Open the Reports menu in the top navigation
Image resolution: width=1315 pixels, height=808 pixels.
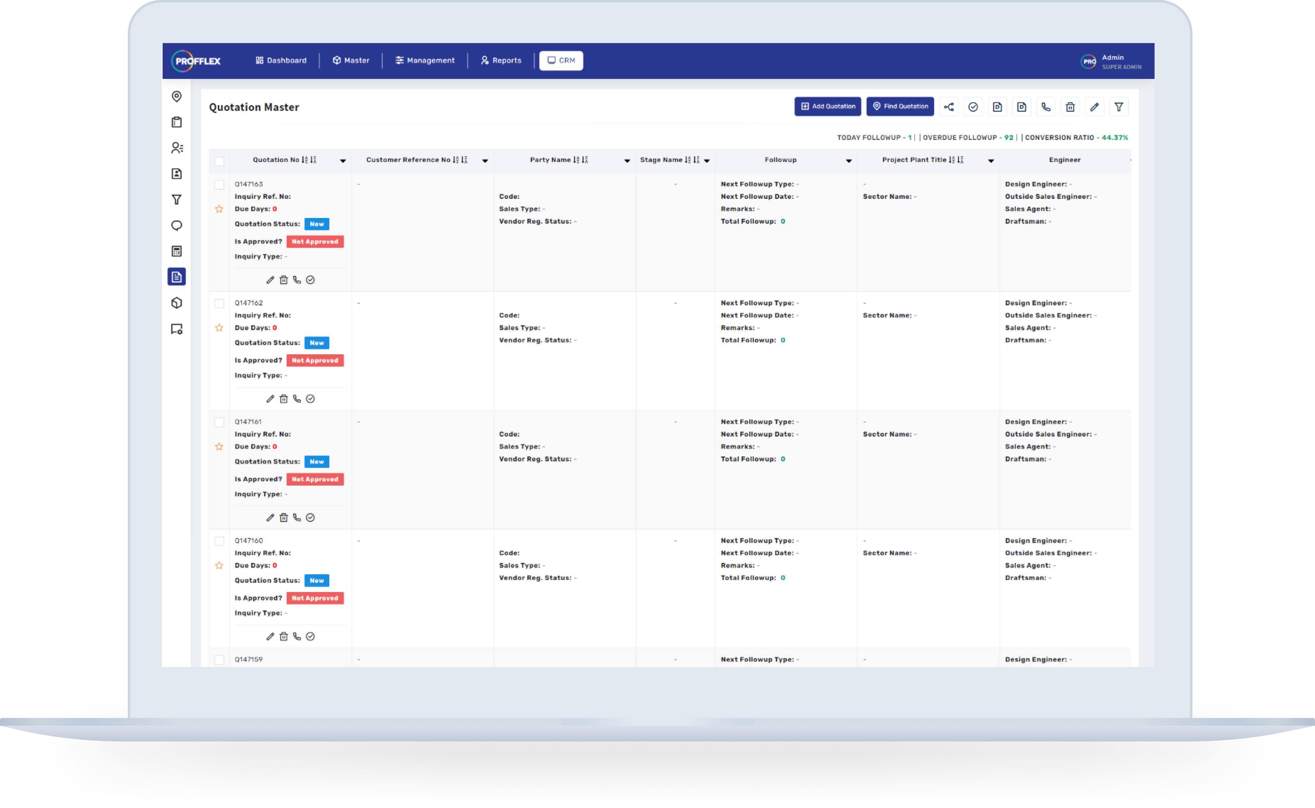(x=501, y=61)
